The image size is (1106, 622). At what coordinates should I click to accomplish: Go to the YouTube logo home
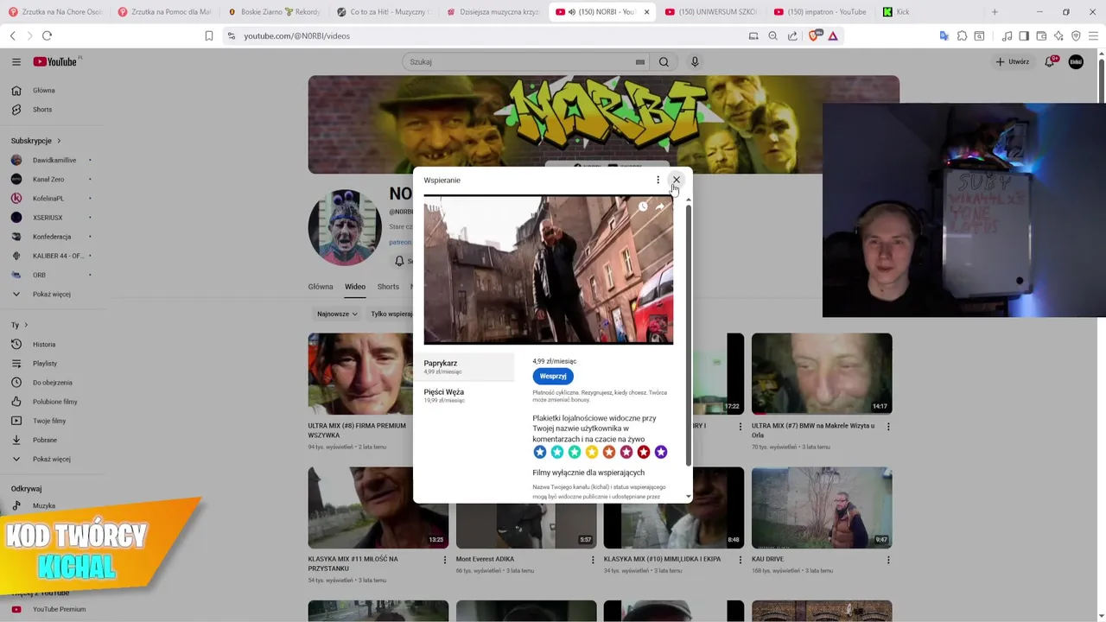click(55, 61)
